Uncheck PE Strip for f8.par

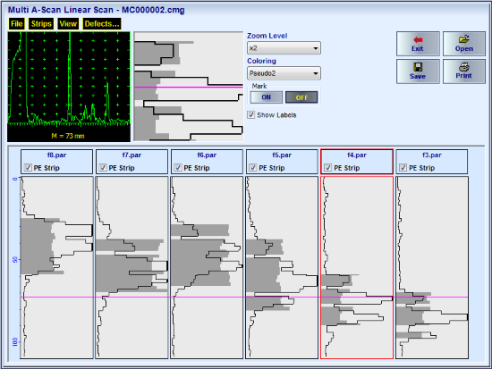point(28,168)
